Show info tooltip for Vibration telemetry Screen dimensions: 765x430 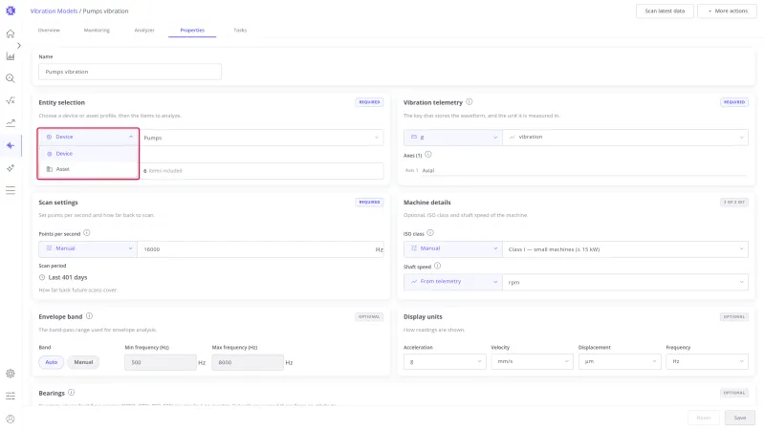(469, 102)
